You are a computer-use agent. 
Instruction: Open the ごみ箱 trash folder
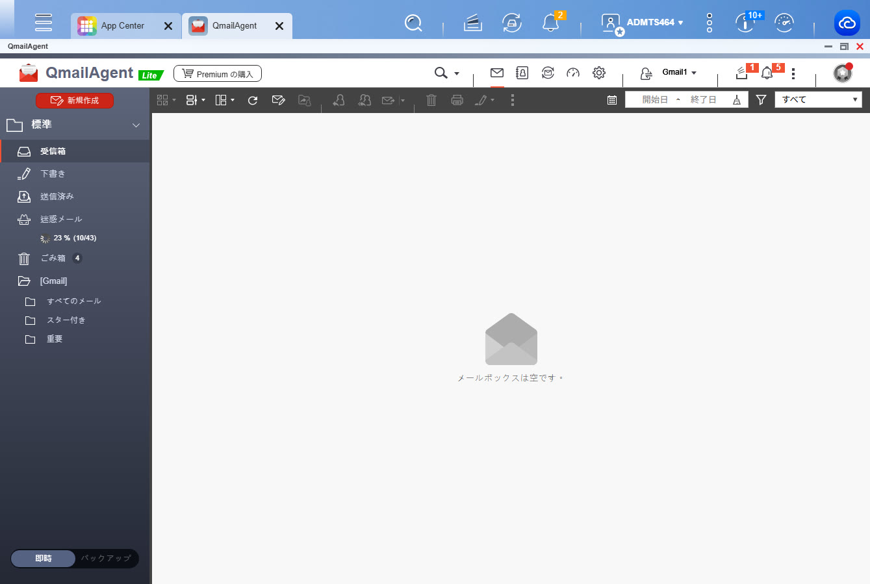point(53,259)
